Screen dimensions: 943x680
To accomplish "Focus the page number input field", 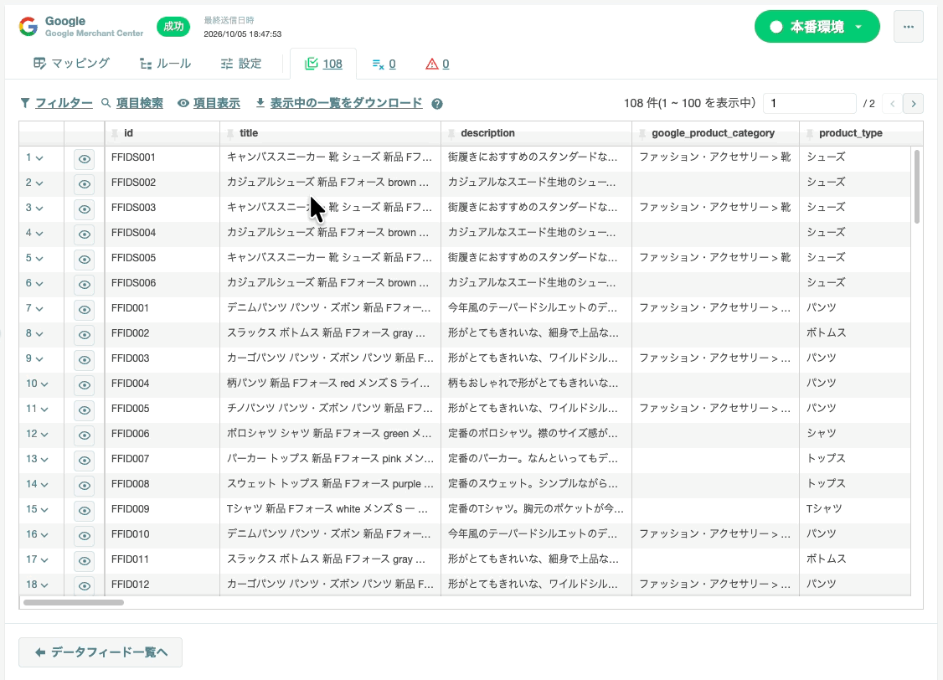I will (x=810, y=103).
